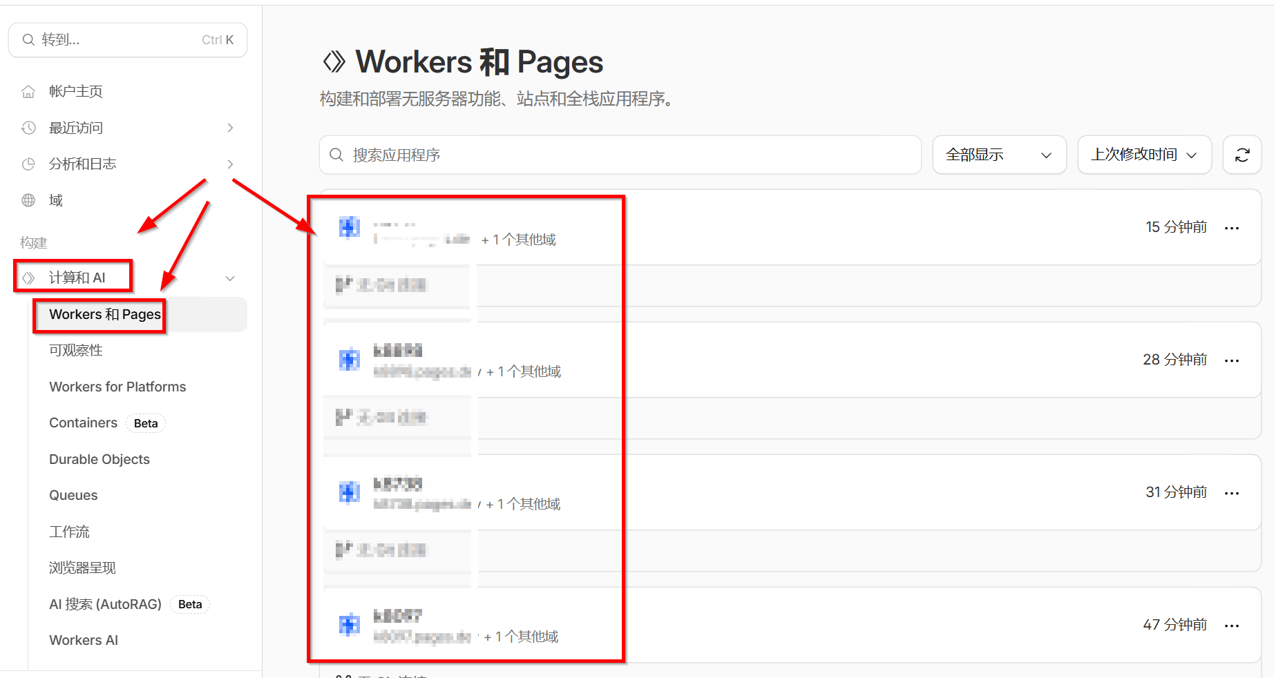Click the clock icon beside 最近访问
The image size is (1274, 678).
point(28,128)
